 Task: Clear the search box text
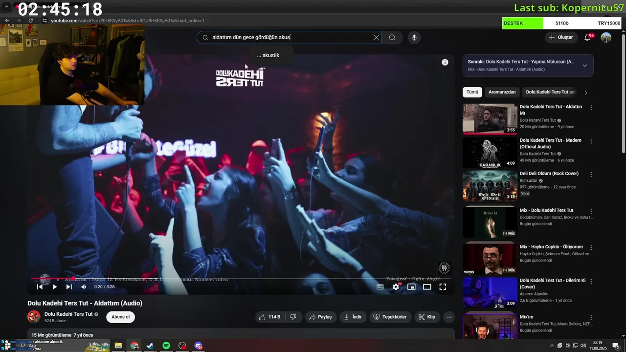pyautogui.click(x=376, y=38)
